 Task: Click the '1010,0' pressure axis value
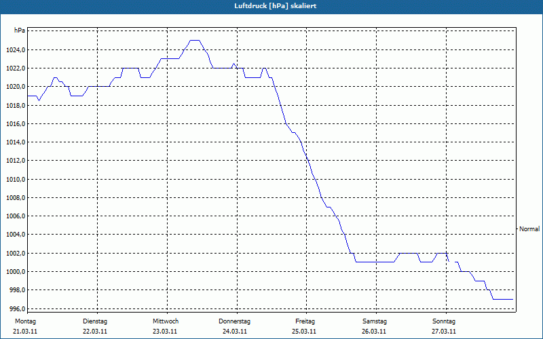pyautogui.click(x=16, y=179)
